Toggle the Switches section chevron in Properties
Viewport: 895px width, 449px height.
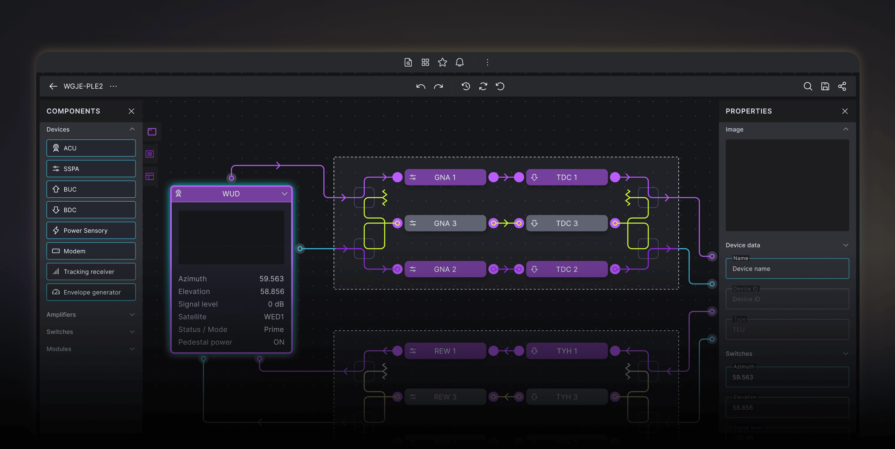846,354
